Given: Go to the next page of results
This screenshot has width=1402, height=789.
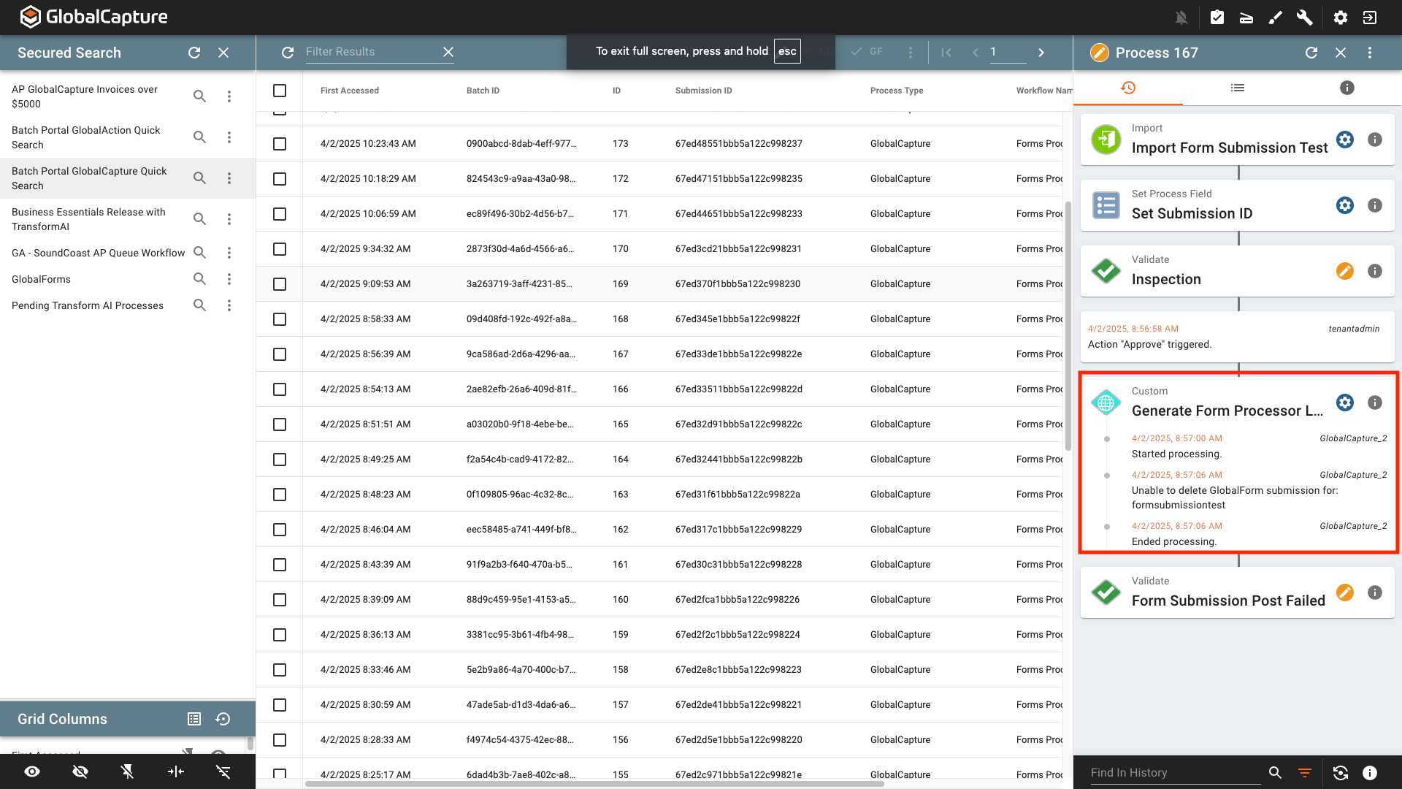Looking at the screenshot, I should coord(1041,53).
